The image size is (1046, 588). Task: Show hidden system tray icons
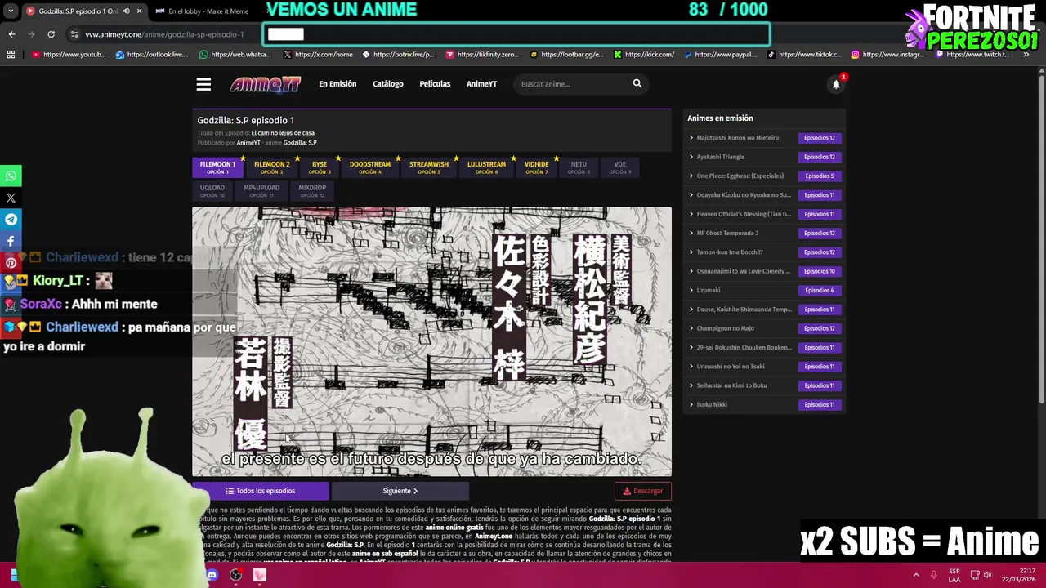[915, 575]
